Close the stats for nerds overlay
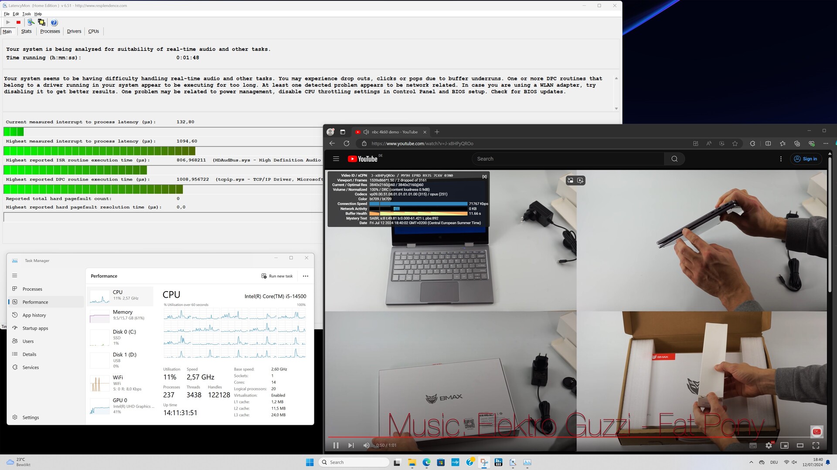This screenshot has width=837, height=470. pos(484,177)
